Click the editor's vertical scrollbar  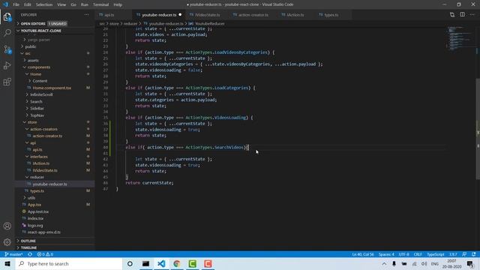[x=478, y=128]
